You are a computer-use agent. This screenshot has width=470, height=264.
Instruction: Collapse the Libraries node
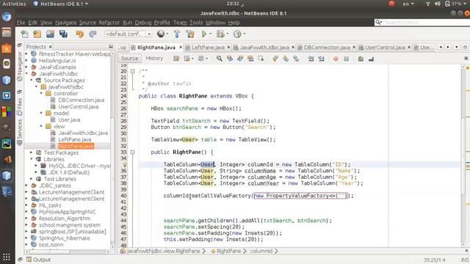[x=32, y=159]
